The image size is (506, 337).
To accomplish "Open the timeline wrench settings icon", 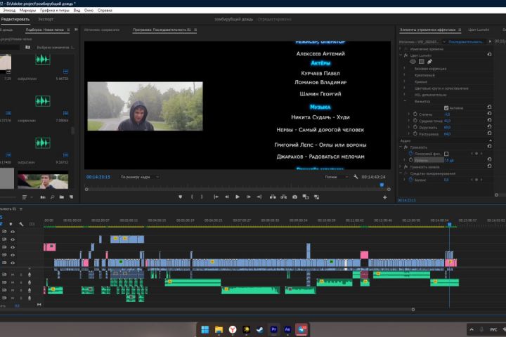I will [x=22, y=225].
